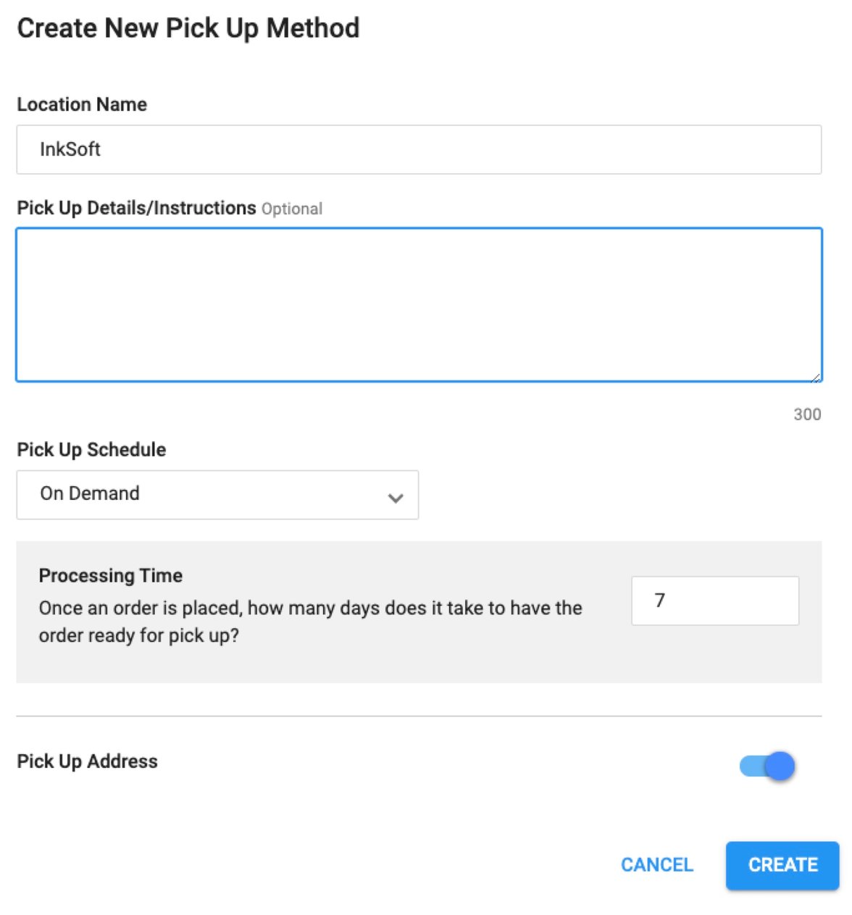This screenshot has height=915, width=852.
Task: Click the "Processing Time" heading
Action: pos(111,575)
